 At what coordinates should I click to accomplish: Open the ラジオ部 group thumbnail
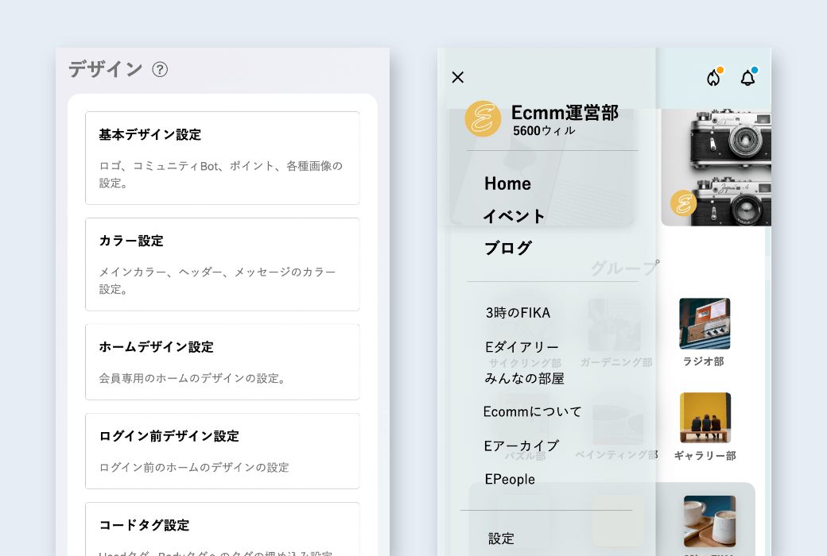pos(705,324)
